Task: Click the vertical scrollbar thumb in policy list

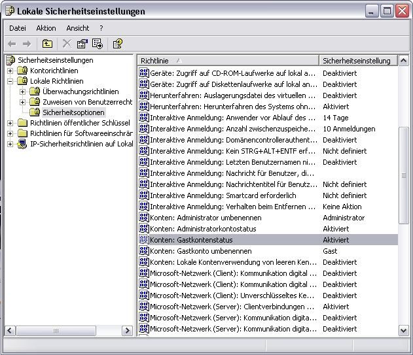Action: pyautogui.click(x=404, y=175)
